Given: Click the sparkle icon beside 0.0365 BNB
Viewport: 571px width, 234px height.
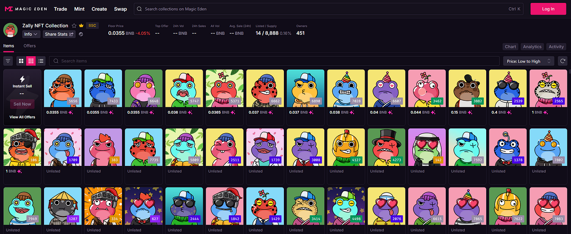Looking at the screenshot, I should point(233,112).
